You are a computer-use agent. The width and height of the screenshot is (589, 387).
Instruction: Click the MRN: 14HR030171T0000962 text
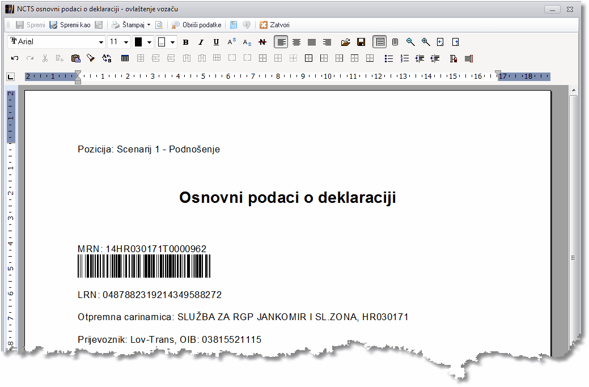point(142,249)
